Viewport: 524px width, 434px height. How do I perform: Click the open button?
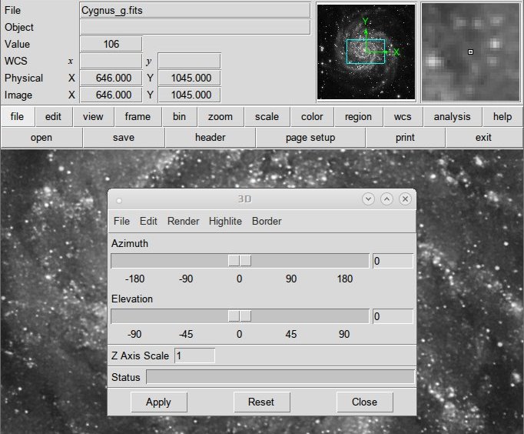click(x=41, y=138)
